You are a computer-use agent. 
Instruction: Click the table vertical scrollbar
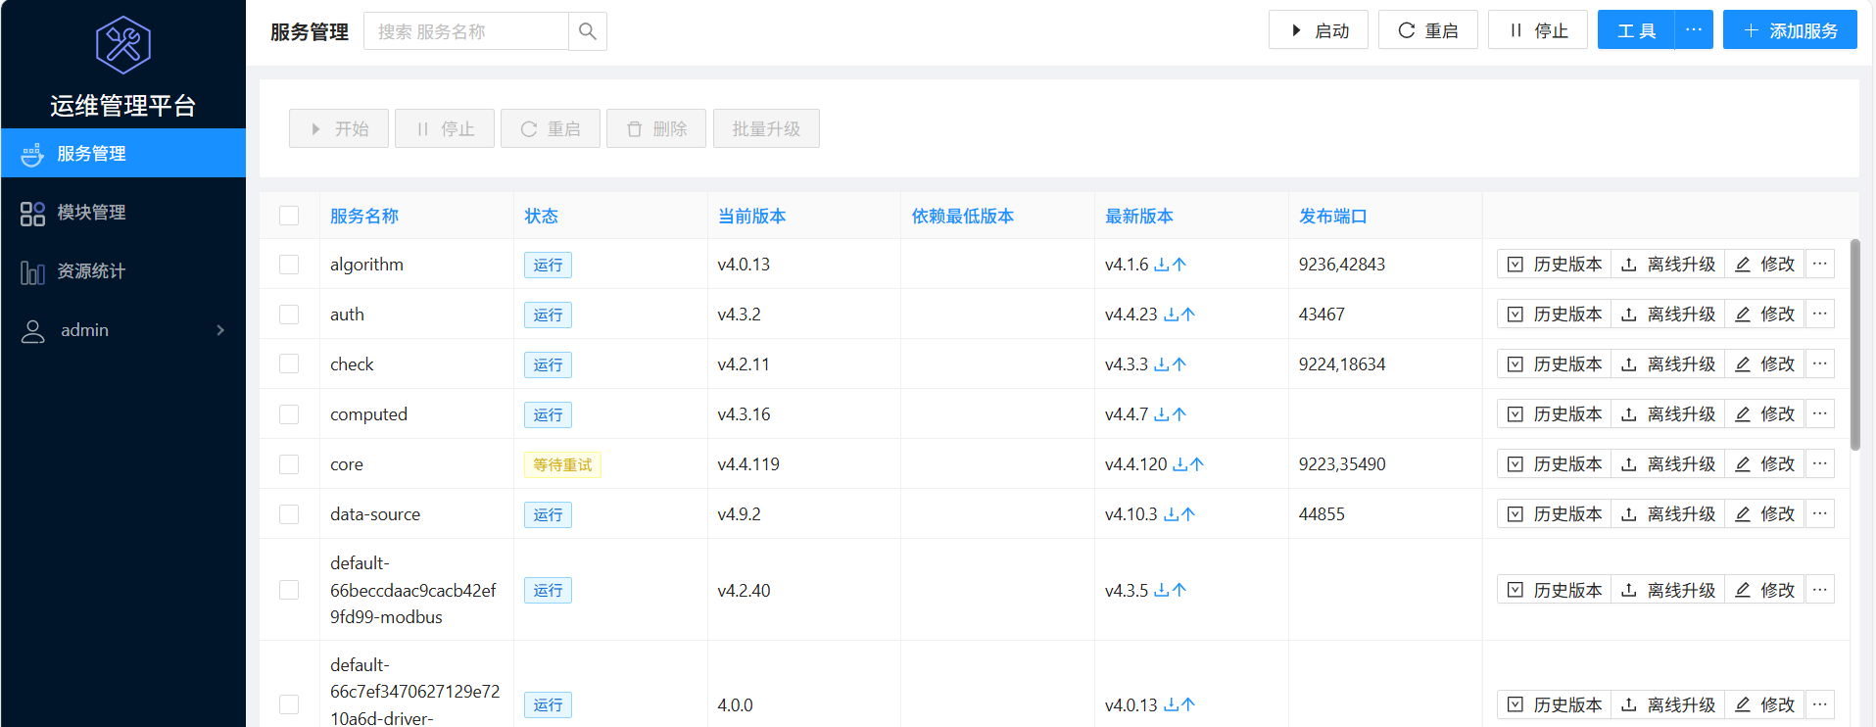coord(1854,345)
